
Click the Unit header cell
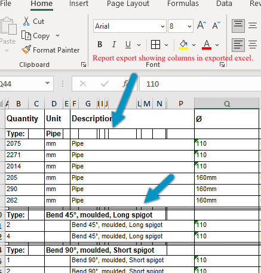point(57,119)
